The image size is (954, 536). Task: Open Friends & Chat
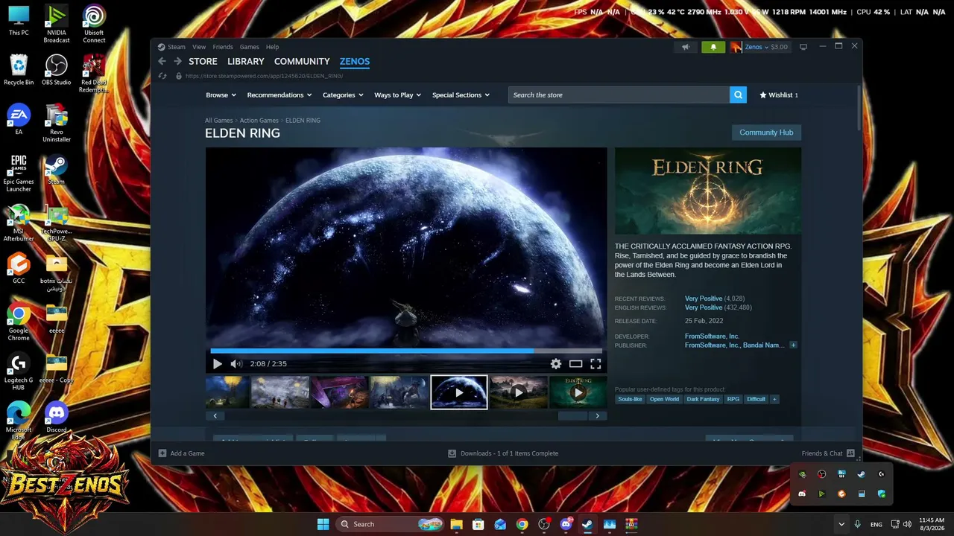point(828,453)
